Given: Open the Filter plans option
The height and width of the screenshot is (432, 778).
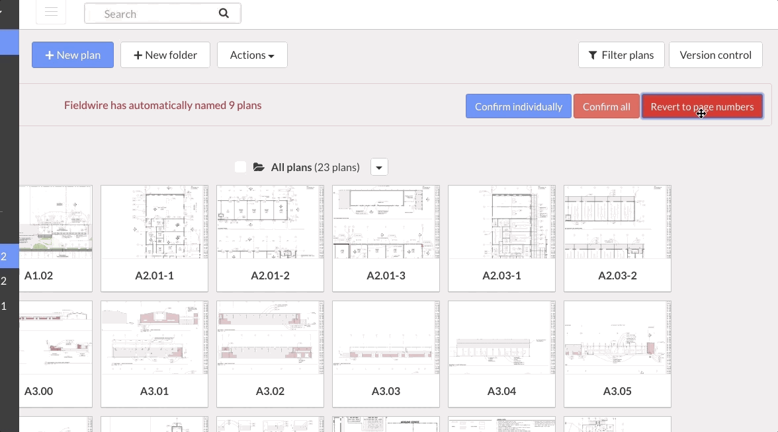Looking at the screenshot, I should pos(621,55).
